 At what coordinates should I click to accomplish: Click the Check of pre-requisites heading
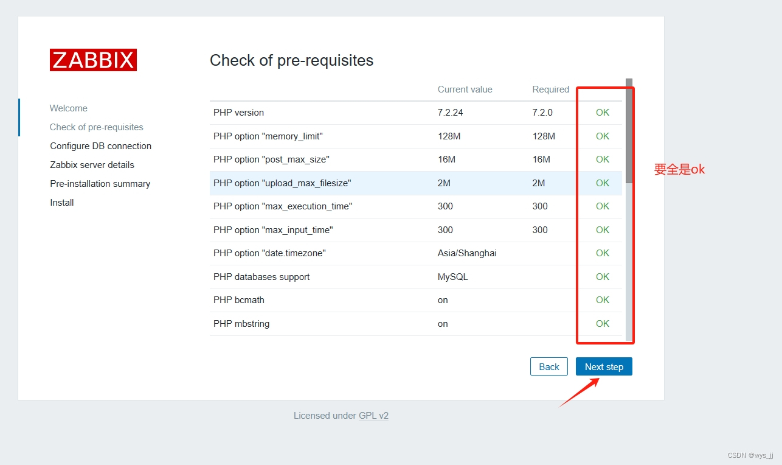click(292, 60)
